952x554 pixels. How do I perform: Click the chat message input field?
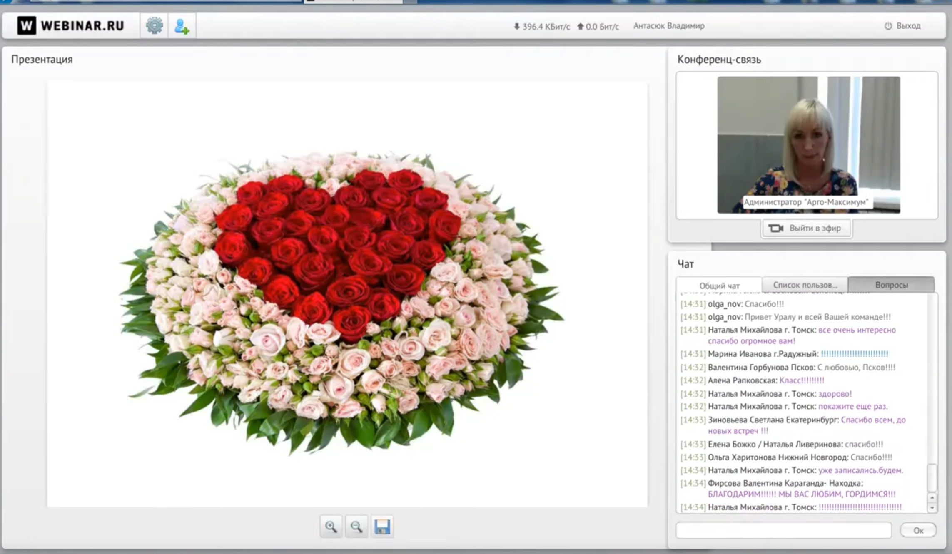[783, 530]
